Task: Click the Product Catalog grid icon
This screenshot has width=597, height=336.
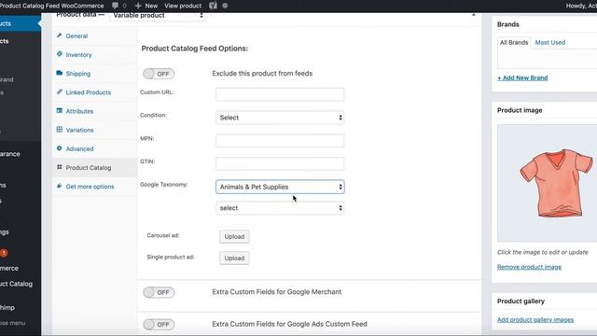Action: pos(60,167)
